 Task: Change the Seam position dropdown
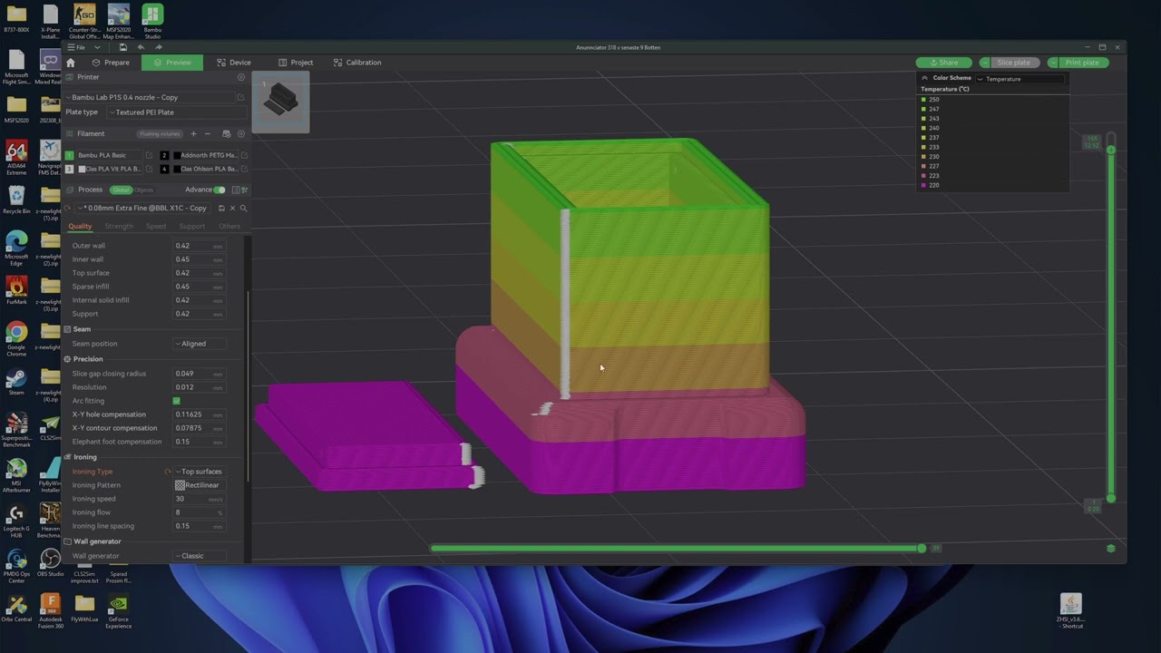pos(199,344)
